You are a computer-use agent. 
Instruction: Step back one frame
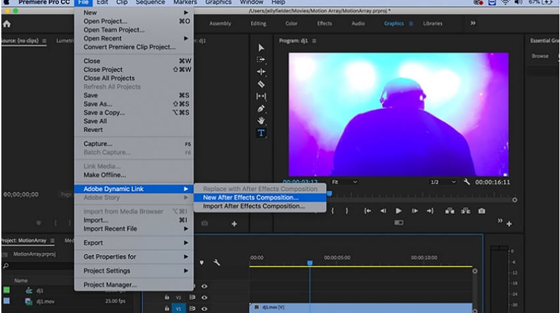pos(383,211)
